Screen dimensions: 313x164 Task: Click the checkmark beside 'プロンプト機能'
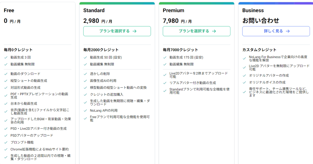click(6, 142)
